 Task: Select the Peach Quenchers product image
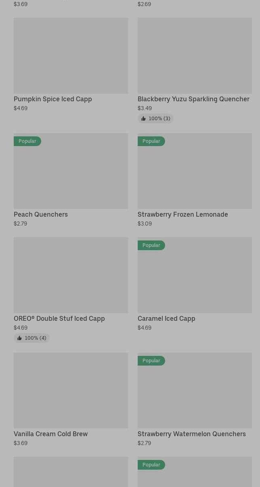(71, 171)
